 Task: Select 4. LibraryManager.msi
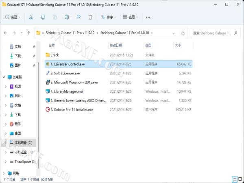[x=118, y=91]
